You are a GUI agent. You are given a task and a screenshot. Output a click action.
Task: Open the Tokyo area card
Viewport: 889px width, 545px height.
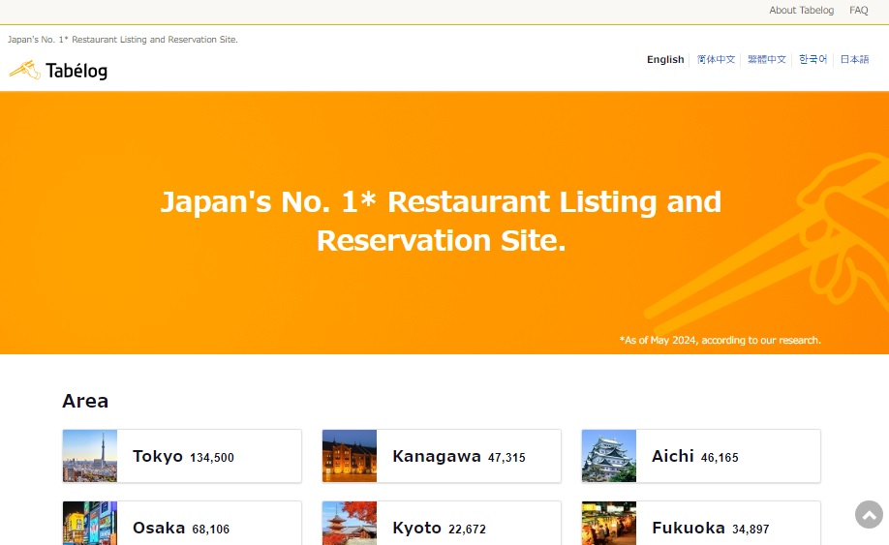click(182, 456)
